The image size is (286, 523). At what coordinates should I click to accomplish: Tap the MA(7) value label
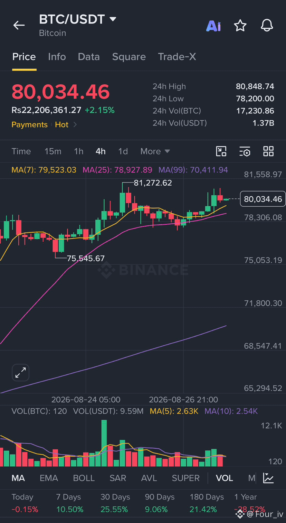pyautogui.click(x=44, y=170)
